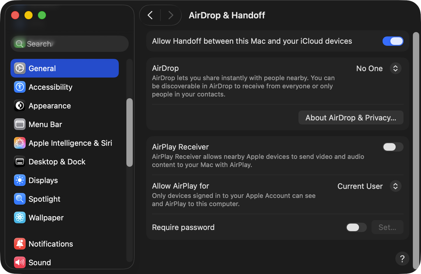The image size is (421, 274).
Task: Click the Notifications bell icon
Action: 20,244
